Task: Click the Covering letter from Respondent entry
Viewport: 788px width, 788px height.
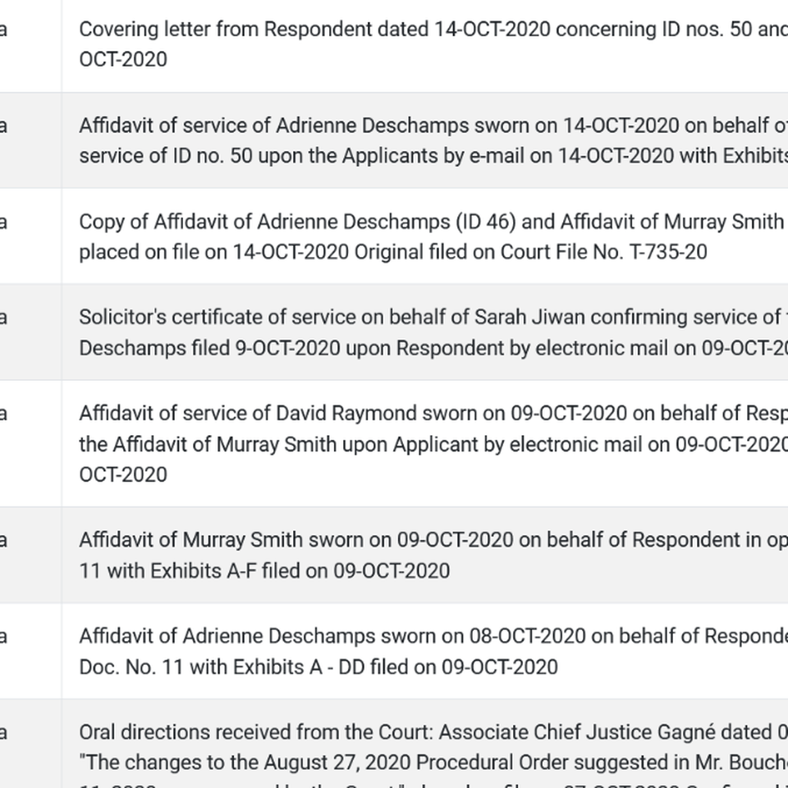Action: [x=433, y=44]
